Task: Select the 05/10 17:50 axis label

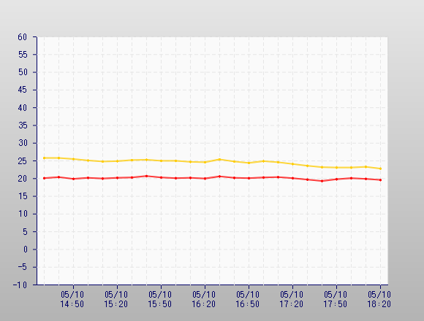Action: tap(335, 299)
